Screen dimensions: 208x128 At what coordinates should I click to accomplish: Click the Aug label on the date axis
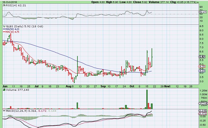(x=68, y=86)
